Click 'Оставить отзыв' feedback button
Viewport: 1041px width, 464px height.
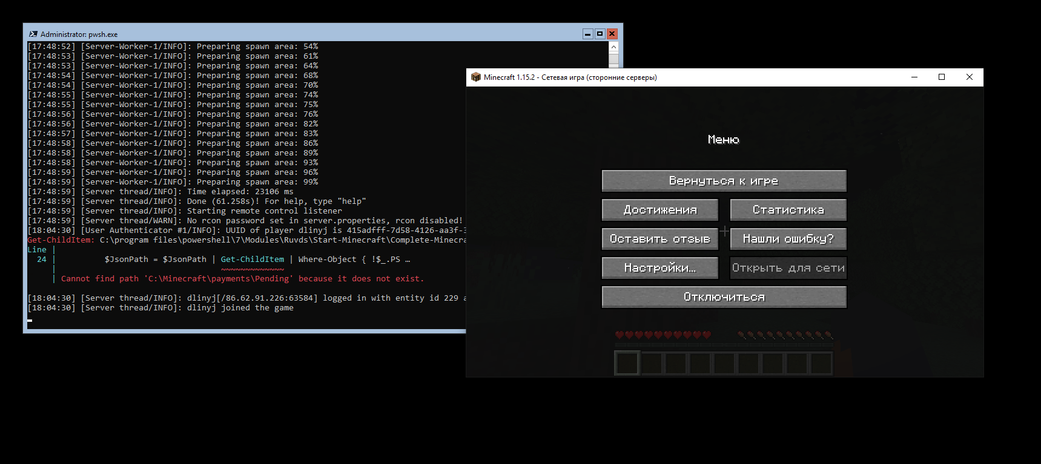tap(660, 239)
